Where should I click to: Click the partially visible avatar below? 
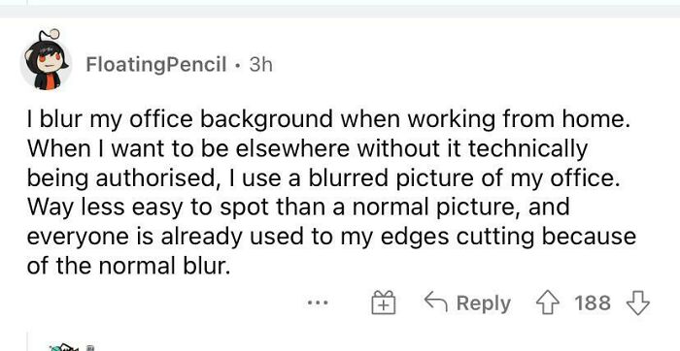[x=64, y=347]
